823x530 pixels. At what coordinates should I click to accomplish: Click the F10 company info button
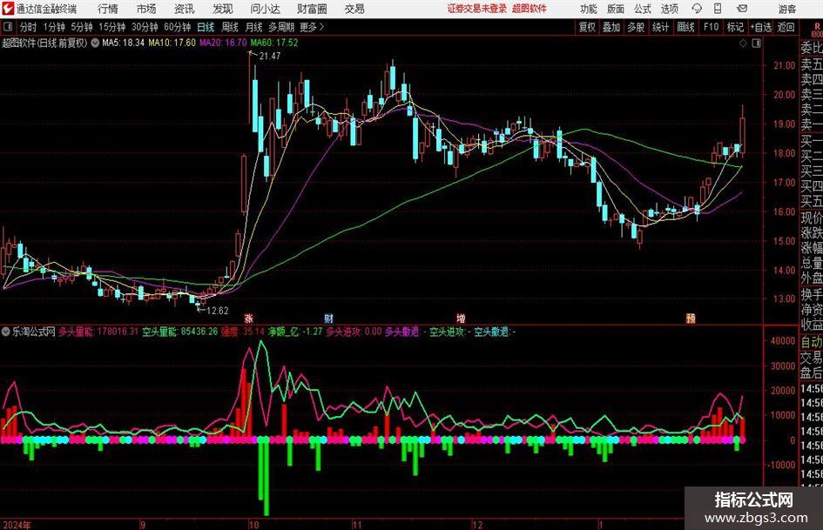(711, 27)
